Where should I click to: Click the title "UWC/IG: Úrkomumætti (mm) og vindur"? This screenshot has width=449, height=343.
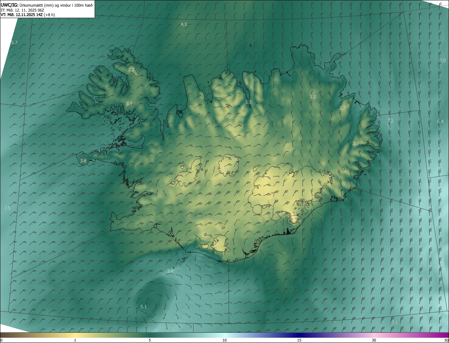(x=47, y=5)
